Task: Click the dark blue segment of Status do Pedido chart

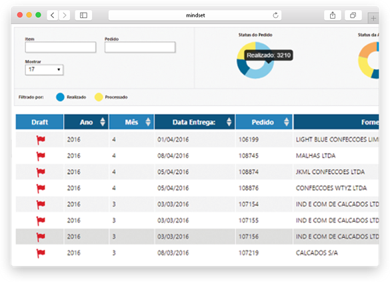Action: pyautogui.click(x=243, y=67)
